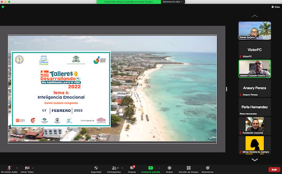The width and height of the screenshot is (282, 174).
Task: Click the red Salir button
Action: pos(274,169)
